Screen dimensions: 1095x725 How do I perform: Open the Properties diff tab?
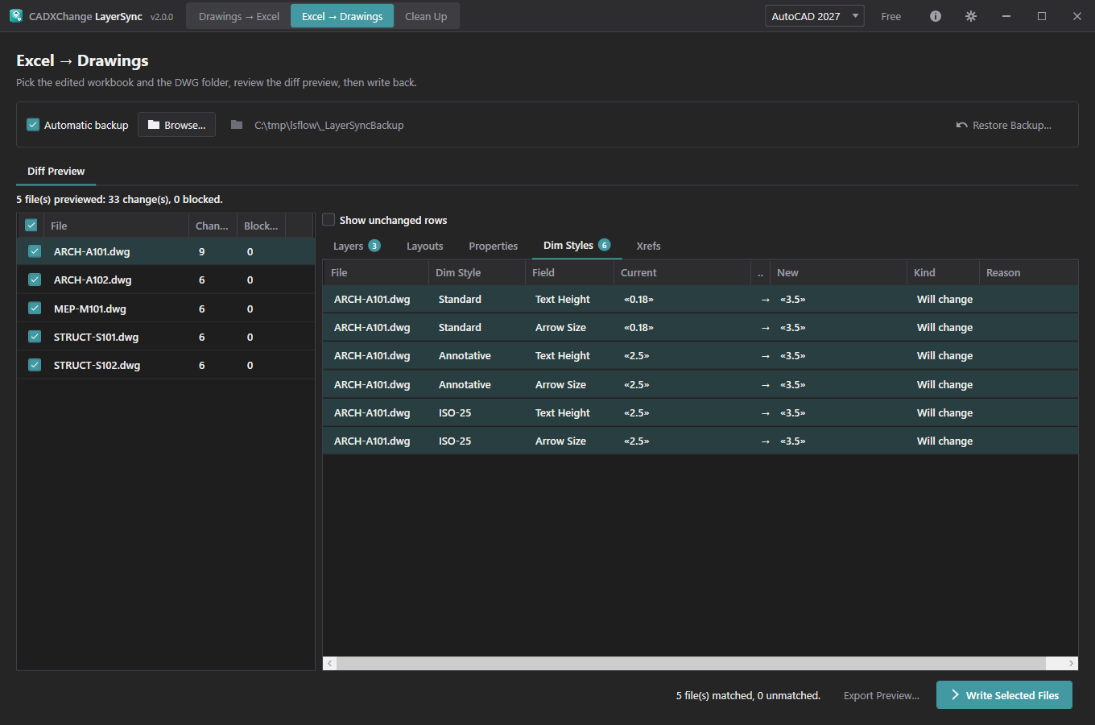point(493,246)
